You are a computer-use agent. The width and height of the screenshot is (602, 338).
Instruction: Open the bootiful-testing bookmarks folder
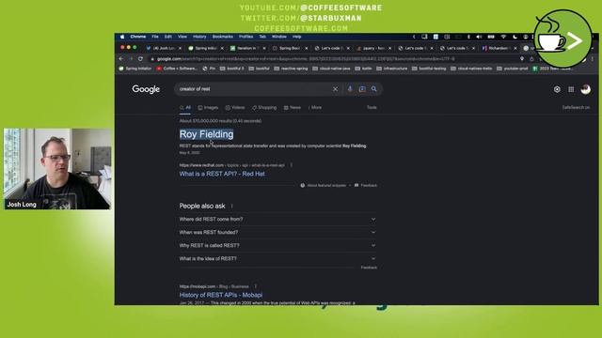point(429,69)
